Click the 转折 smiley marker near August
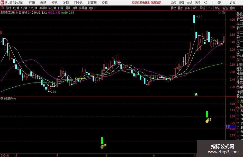This screenshot has width=243, height=157. click(x=102, y=147)
